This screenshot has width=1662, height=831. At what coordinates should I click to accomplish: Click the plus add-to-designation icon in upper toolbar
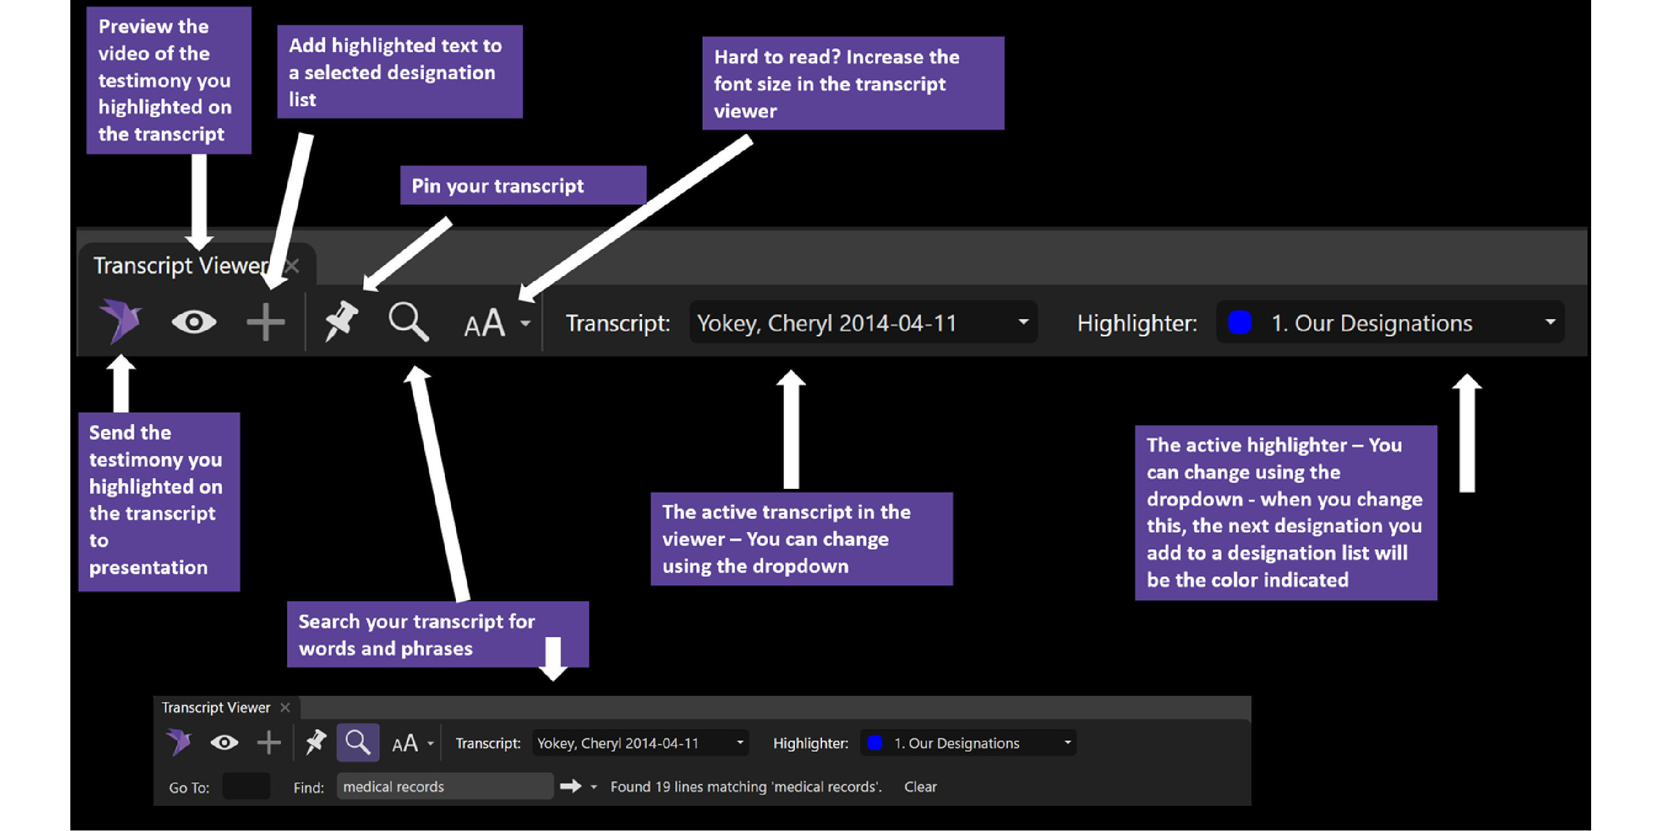point(265,321)
